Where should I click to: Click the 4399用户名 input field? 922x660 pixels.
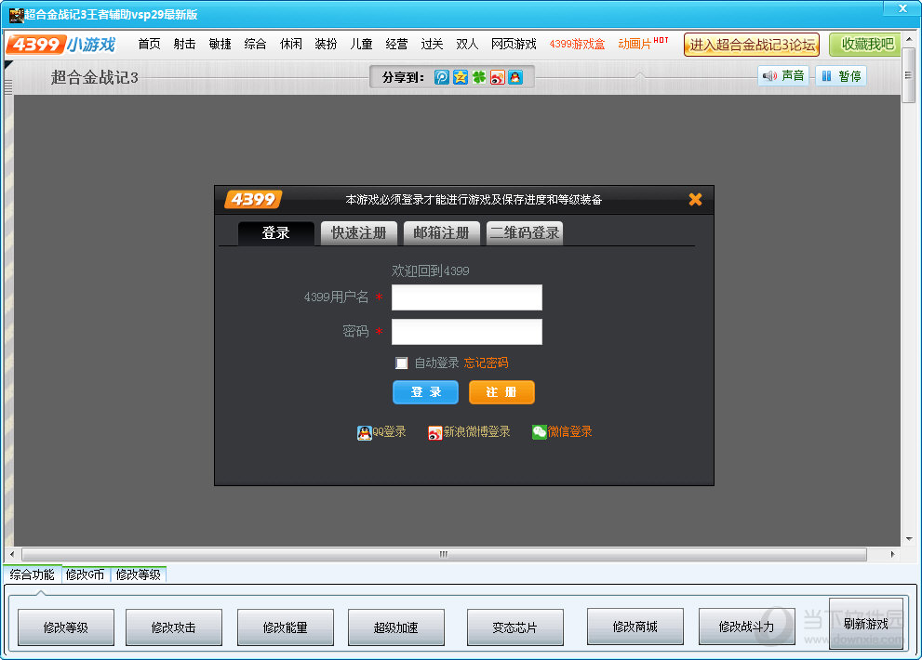pos(466,297)
